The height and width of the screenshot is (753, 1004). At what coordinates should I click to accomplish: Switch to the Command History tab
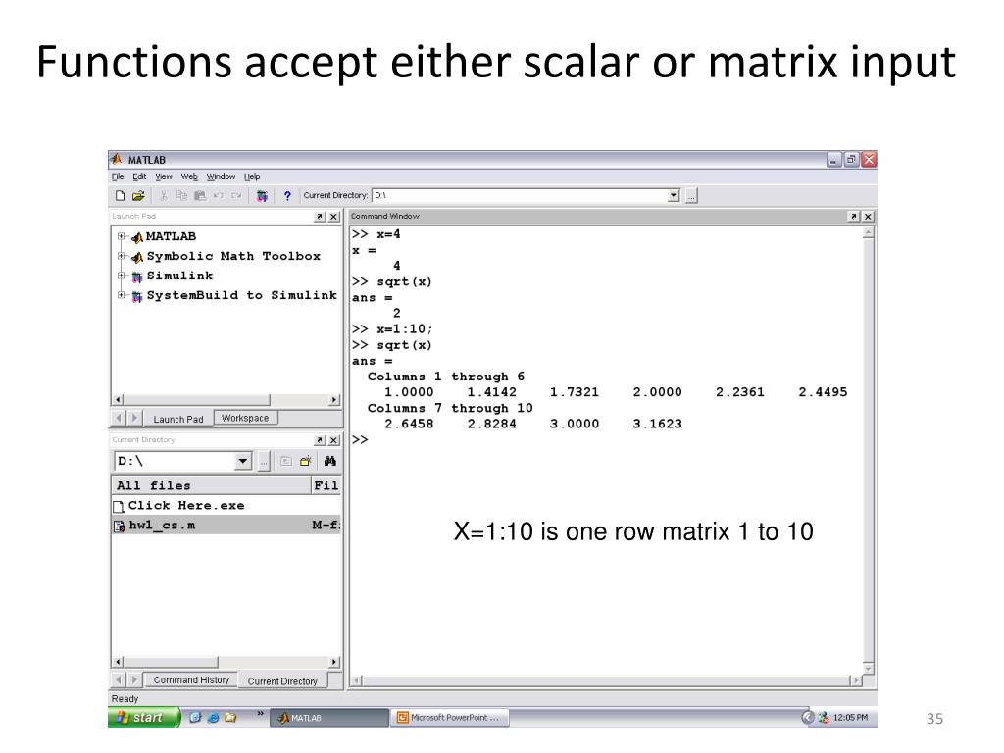(x=191, y=680)
